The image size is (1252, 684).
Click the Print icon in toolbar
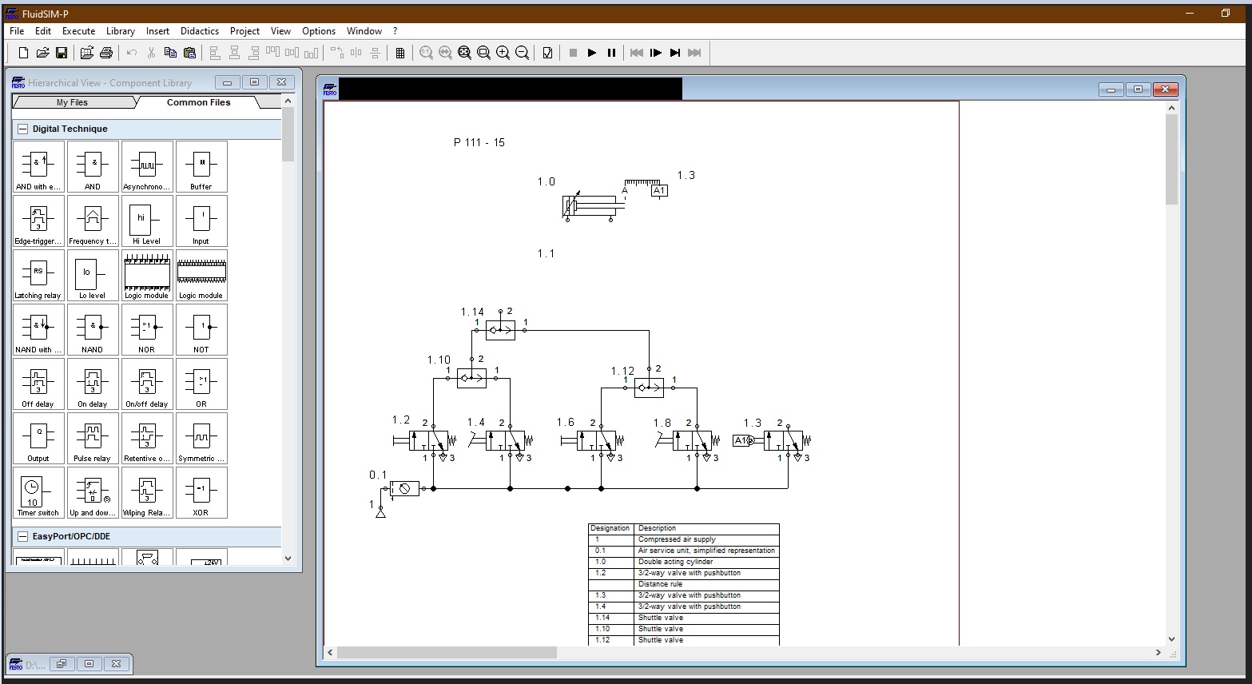106,53
